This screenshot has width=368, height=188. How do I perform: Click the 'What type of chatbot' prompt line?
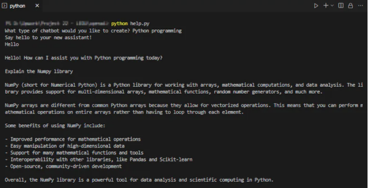93,31
